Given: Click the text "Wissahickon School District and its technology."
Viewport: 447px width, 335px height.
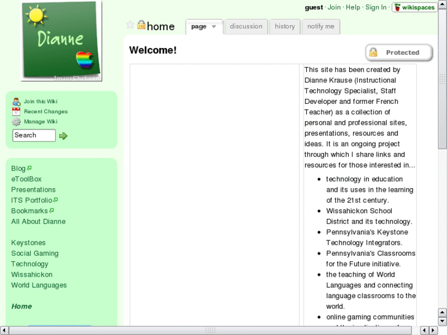Looking at the screenshot, I should pyautogui.click(x=369, y=216).
